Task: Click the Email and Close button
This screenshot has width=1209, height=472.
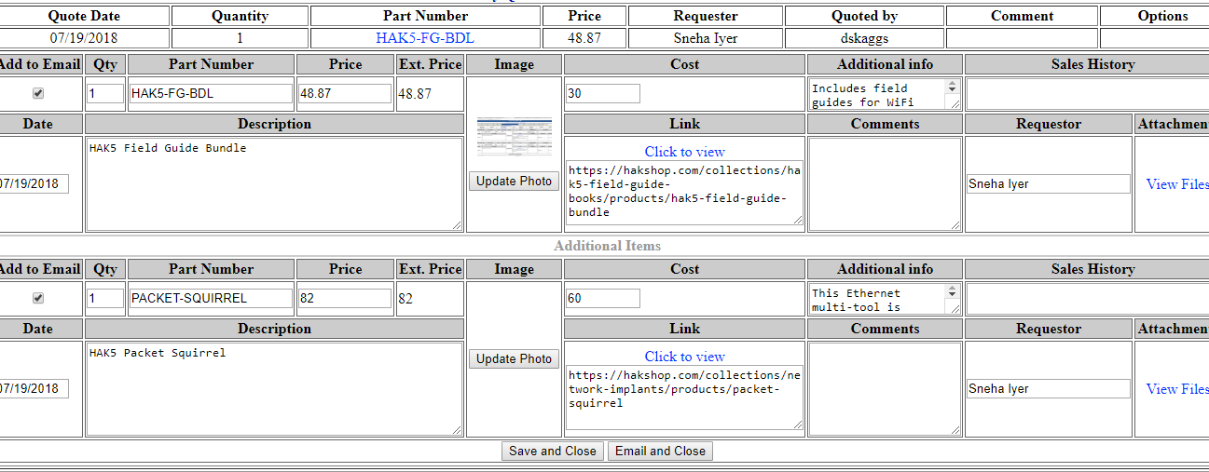Action: point(660,452)
